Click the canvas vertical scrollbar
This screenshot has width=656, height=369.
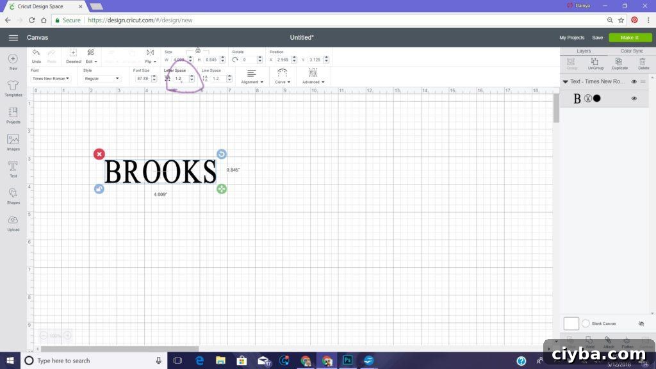click(x=556, y=108)
